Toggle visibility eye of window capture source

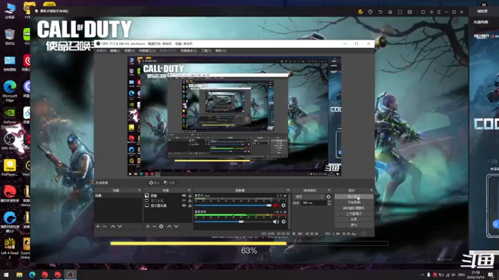(x=184, y=200)
